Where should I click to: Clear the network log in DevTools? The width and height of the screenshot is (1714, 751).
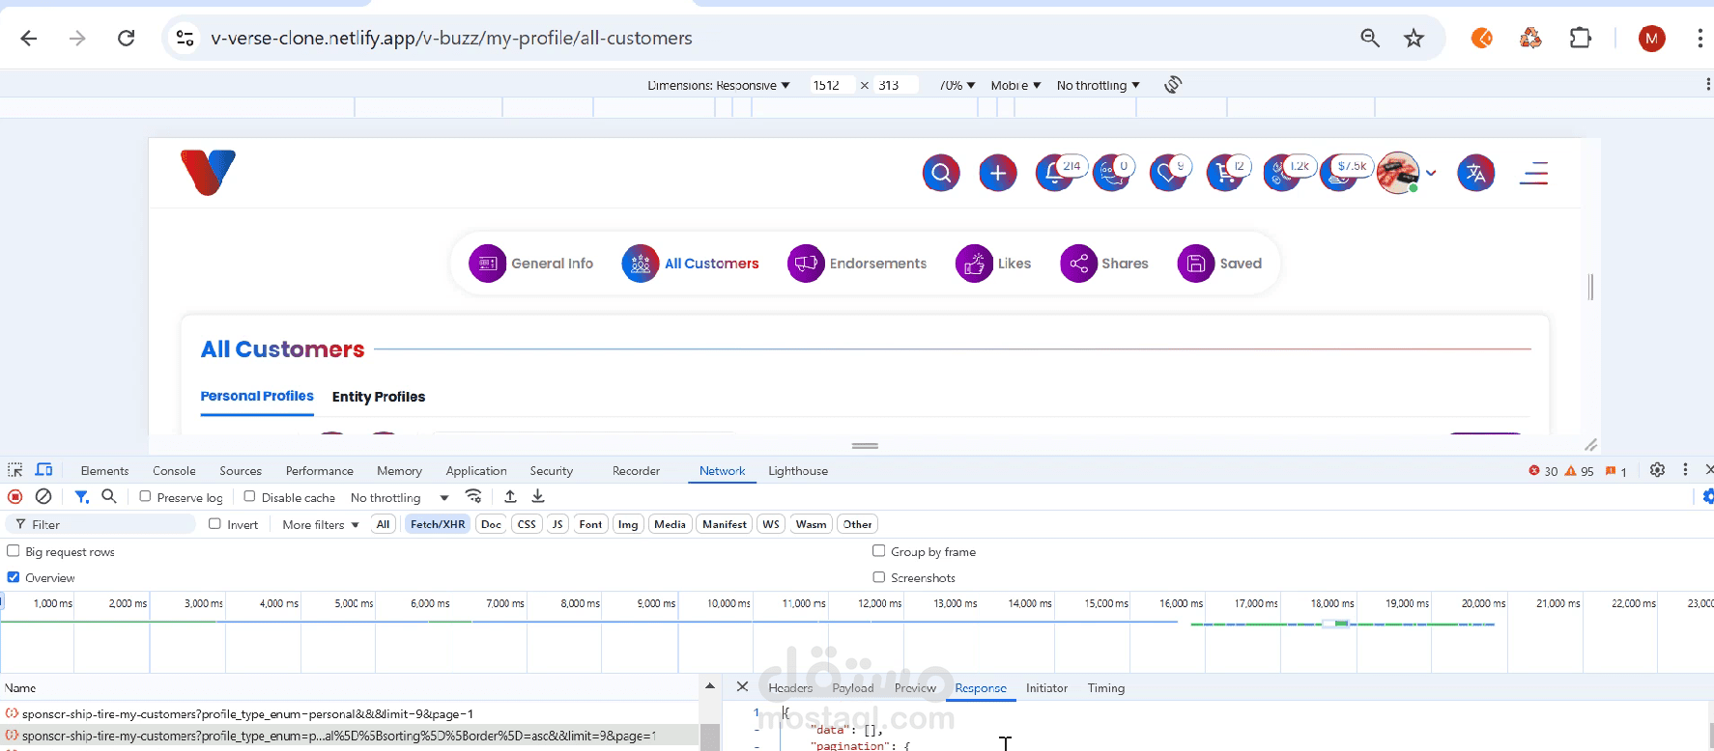point(43,496)
